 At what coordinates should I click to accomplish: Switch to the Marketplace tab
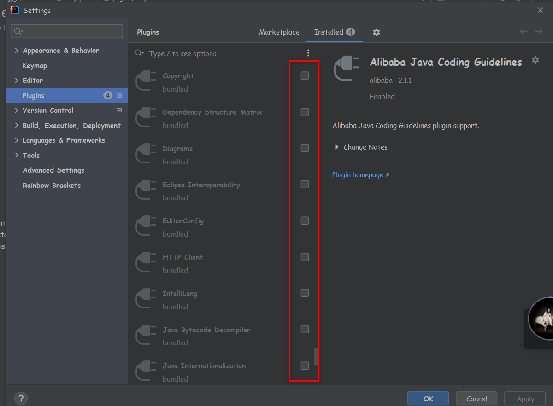pyautogui.click(x=279, y=32)
